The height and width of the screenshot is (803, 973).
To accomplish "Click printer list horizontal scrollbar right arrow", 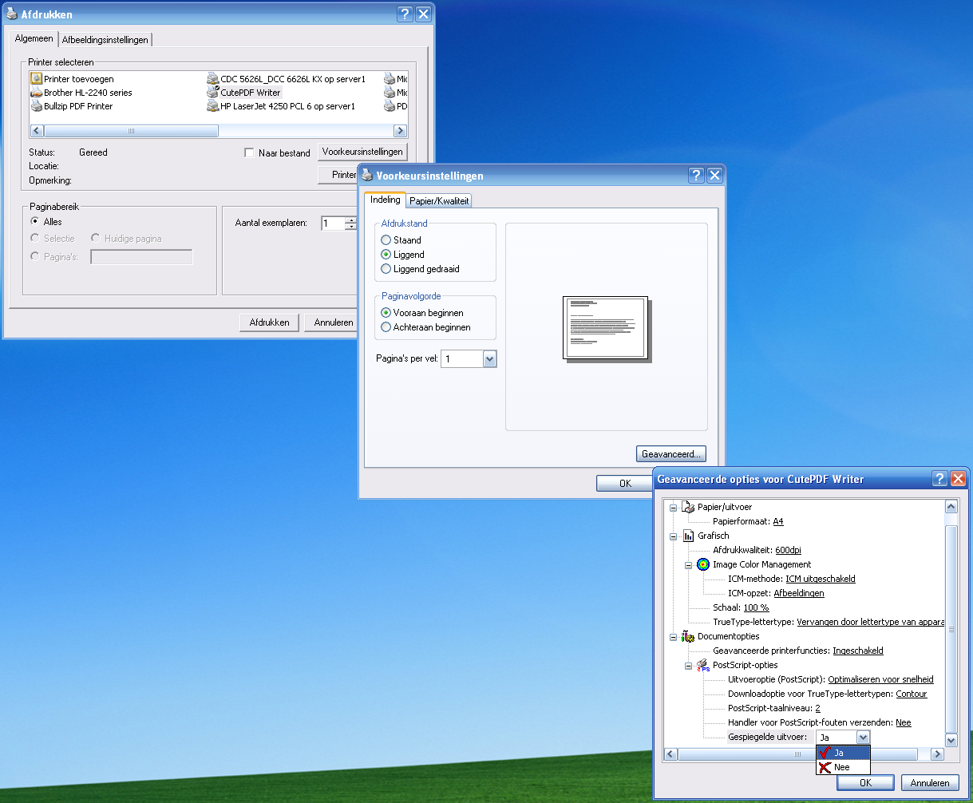I will [401, 131].
